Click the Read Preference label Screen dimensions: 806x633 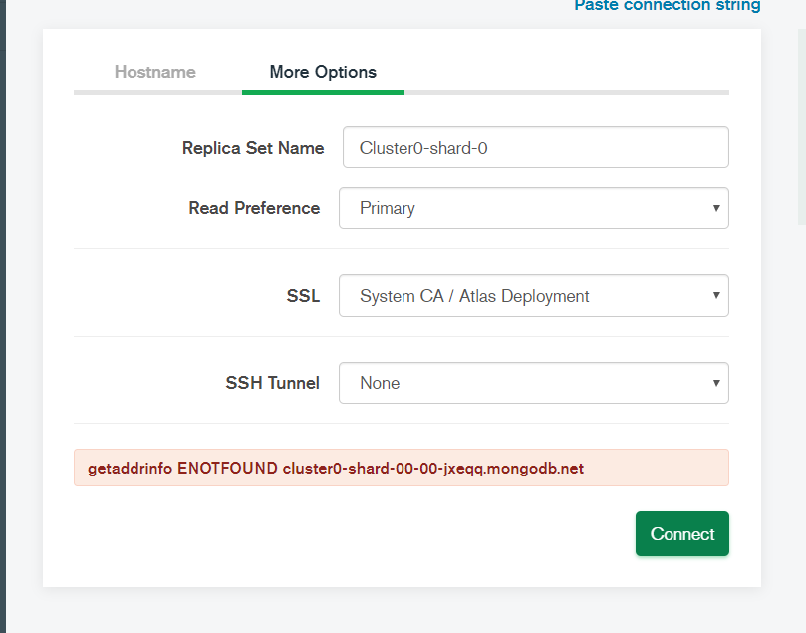(254, 208)
